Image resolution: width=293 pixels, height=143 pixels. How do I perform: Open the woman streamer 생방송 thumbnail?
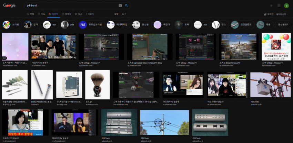coord(25,122)
